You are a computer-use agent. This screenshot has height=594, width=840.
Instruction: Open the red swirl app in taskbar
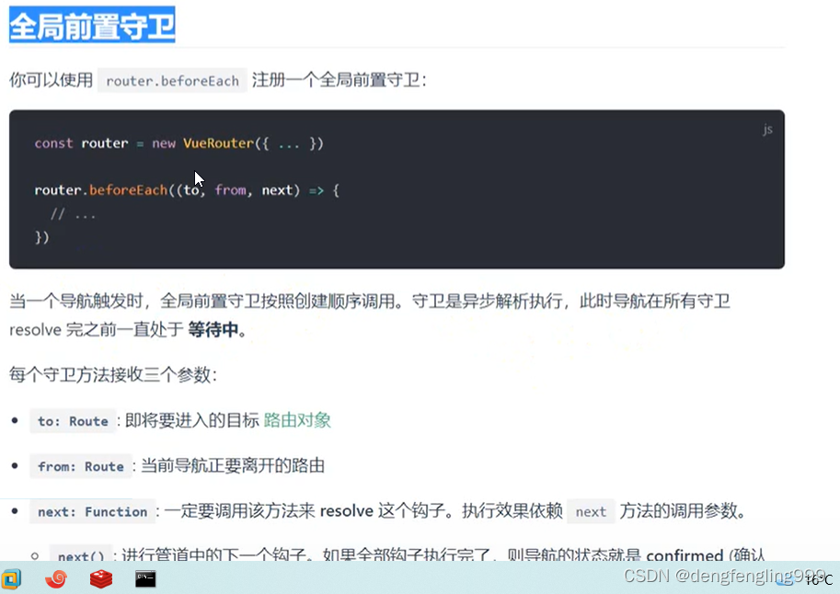coord(56,579)
